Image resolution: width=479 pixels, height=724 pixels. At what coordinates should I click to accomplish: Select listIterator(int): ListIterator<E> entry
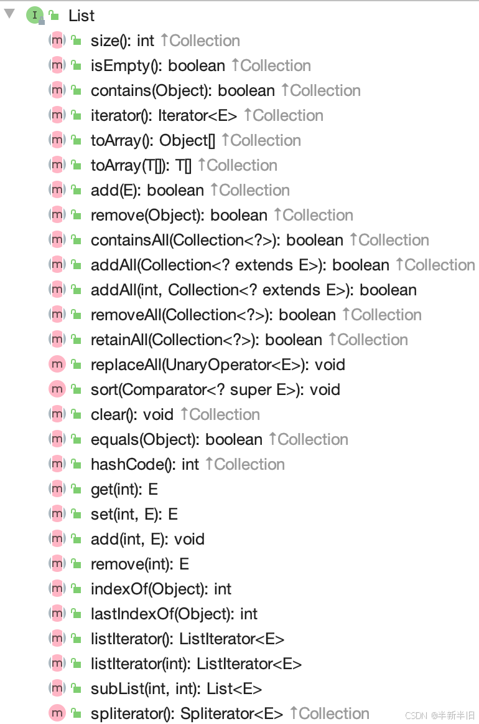pyautogui.click(x=196, y=664)
